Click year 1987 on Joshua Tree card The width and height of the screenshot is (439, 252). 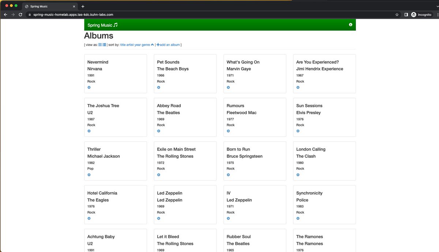point(91,119)
